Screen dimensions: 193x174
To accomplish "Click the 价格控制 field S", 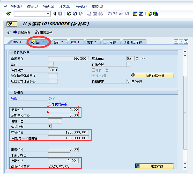I will point(50,127).
